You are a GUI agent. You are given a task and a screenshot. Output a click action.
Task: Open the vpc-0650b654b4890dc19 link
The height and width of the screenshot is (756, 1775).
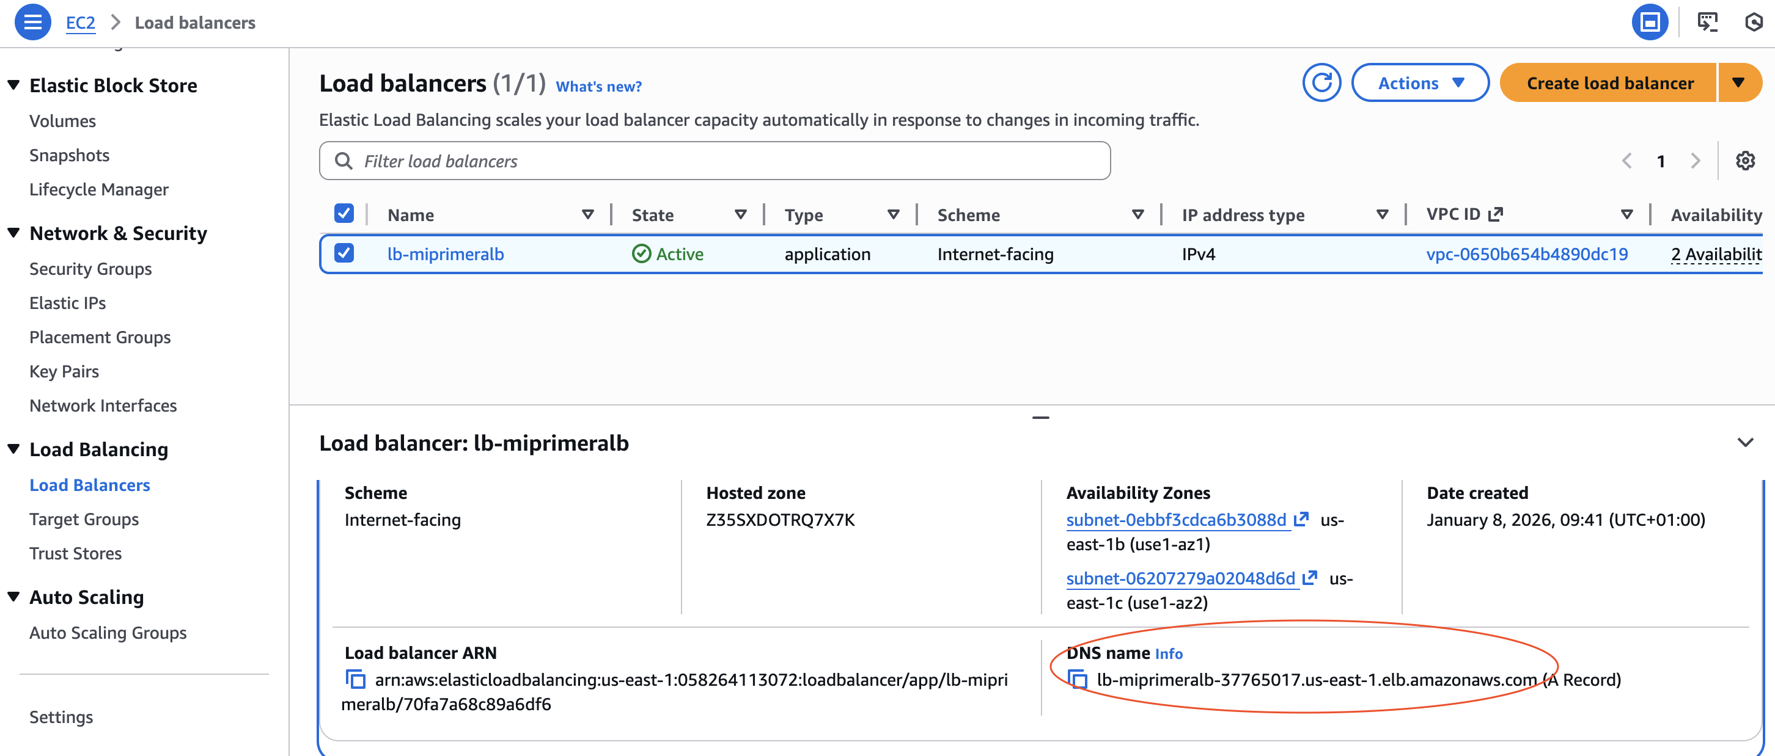(x=1526, y=254)
